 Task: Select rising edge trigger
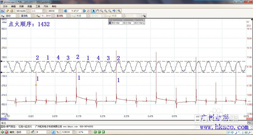point(53,132)
